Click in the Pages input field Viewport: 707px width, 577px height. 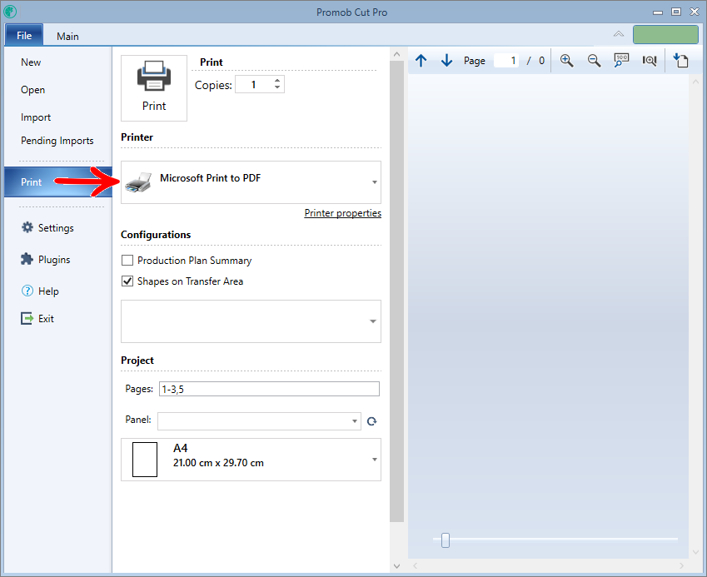coord(269,389)
